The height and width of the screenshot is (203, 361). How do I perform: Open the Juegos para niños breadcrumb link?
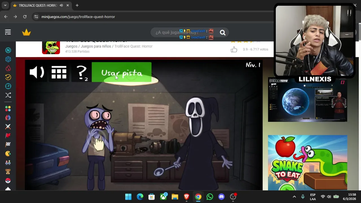click(96, 46)
